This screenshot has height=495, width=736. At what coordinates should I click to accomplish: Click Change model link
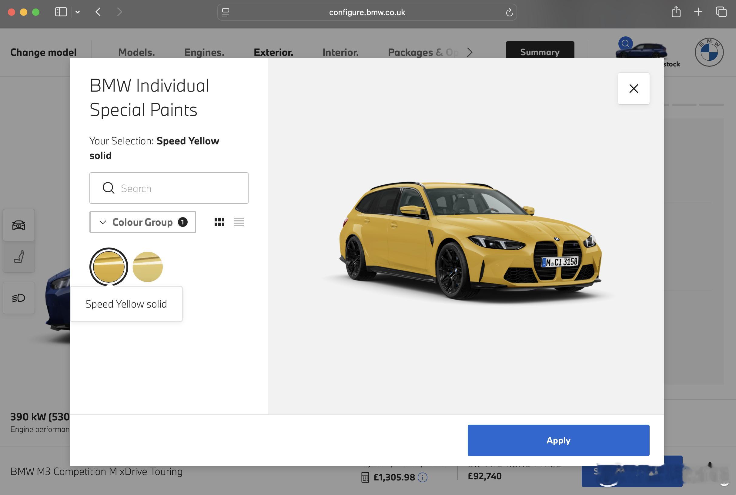(x=43, y=52)
